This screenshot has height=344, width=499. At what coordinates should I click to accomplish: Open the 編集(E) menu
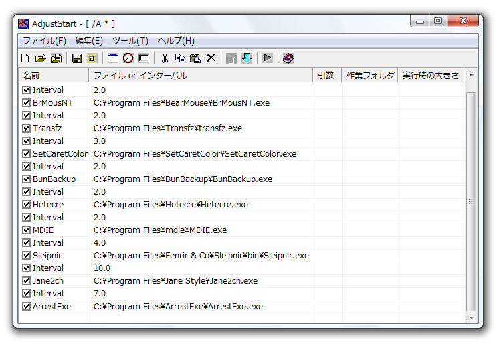tap(89, 41)
